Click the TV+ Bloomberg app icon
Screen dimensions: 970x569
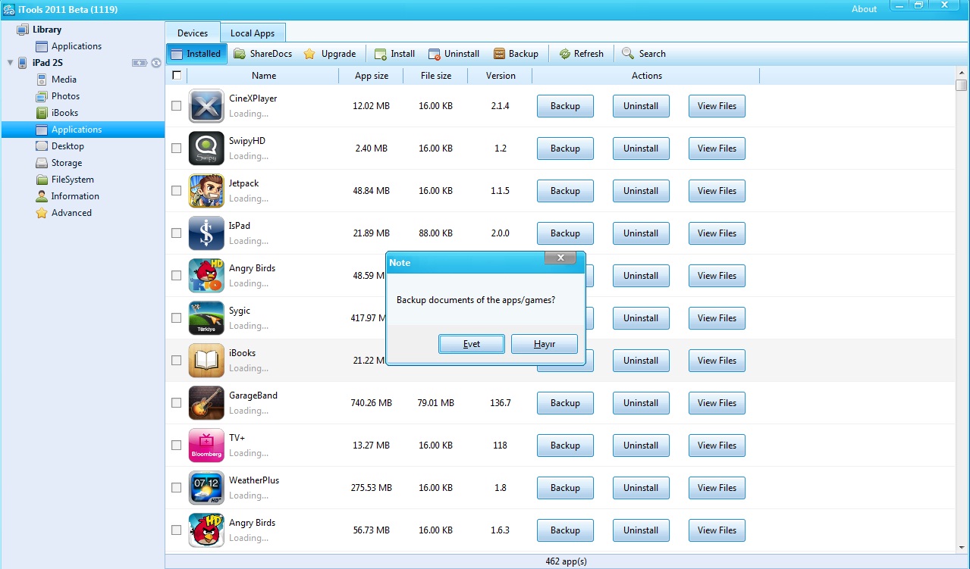click(x=206, y=446)
